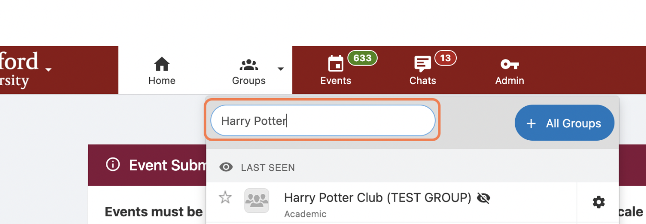Expand the Groups dropdown arrow

281,69
